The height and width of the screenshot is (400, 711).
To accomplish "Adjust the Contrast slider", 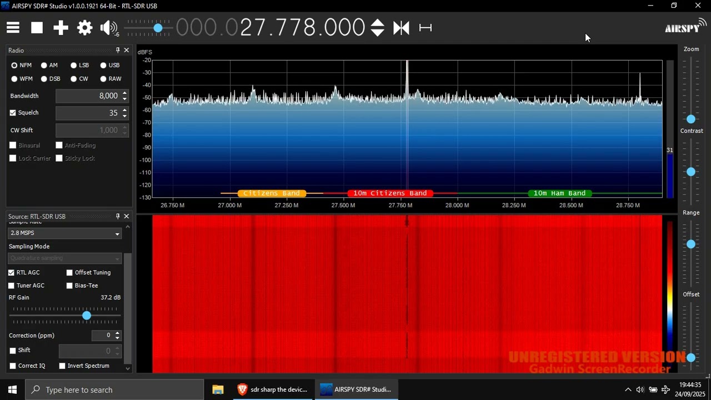I will (x=691, y=172).
